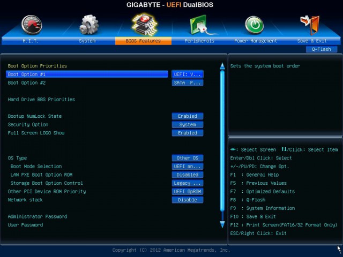The image size is (343, 257).
Task: Select the OS Type label
Action: (x=17, y=158)
